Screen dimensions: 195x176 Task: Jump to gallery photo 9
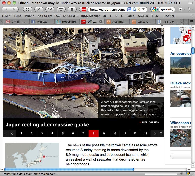[x=104, y=133]
